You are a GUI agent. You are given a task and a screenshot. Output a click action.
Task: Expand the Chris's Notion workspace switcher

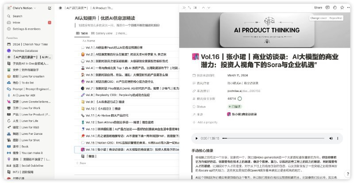tap(22, 8)
